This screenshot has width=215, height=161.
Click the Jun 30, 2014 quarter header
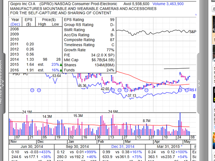click(x=32, y=147)
